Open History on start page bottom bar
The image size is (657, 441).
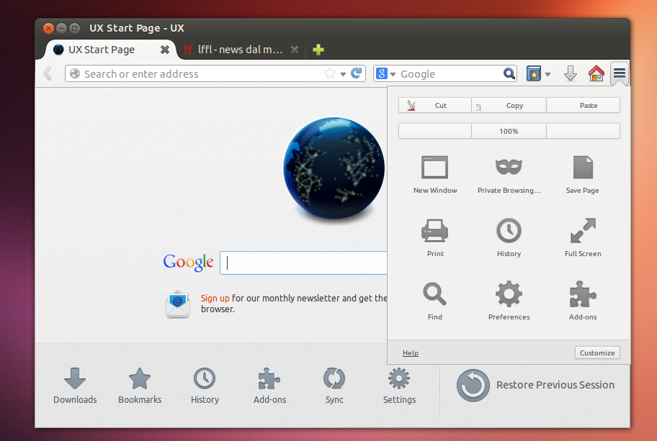[x=205, y=386]
